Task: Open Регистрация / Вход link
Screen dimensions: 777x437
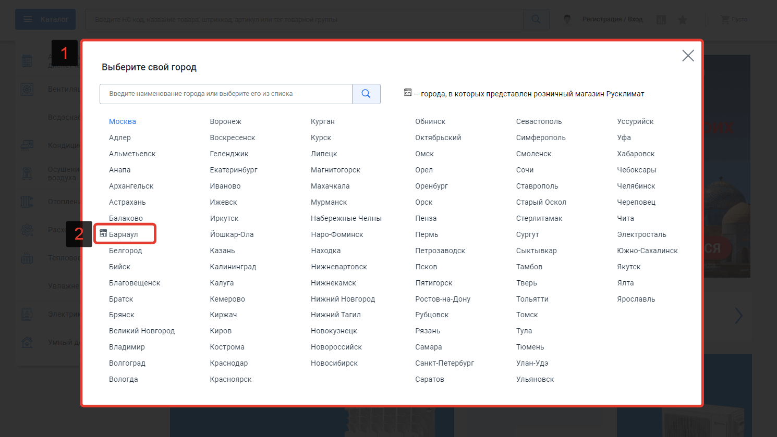Action: pos(612,19)
